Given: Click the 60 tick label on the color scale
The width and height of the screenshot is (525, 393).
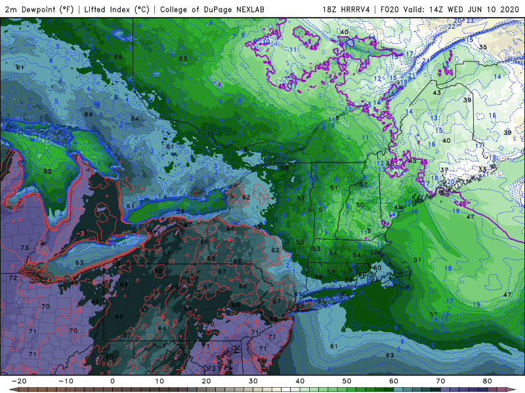Looking at the screenshot, I should [x=394, y=381].
